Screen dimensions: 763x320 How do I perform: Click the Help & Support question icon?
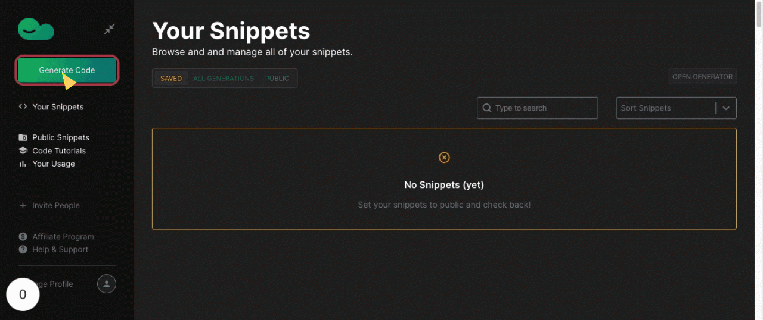click(23, 250)
